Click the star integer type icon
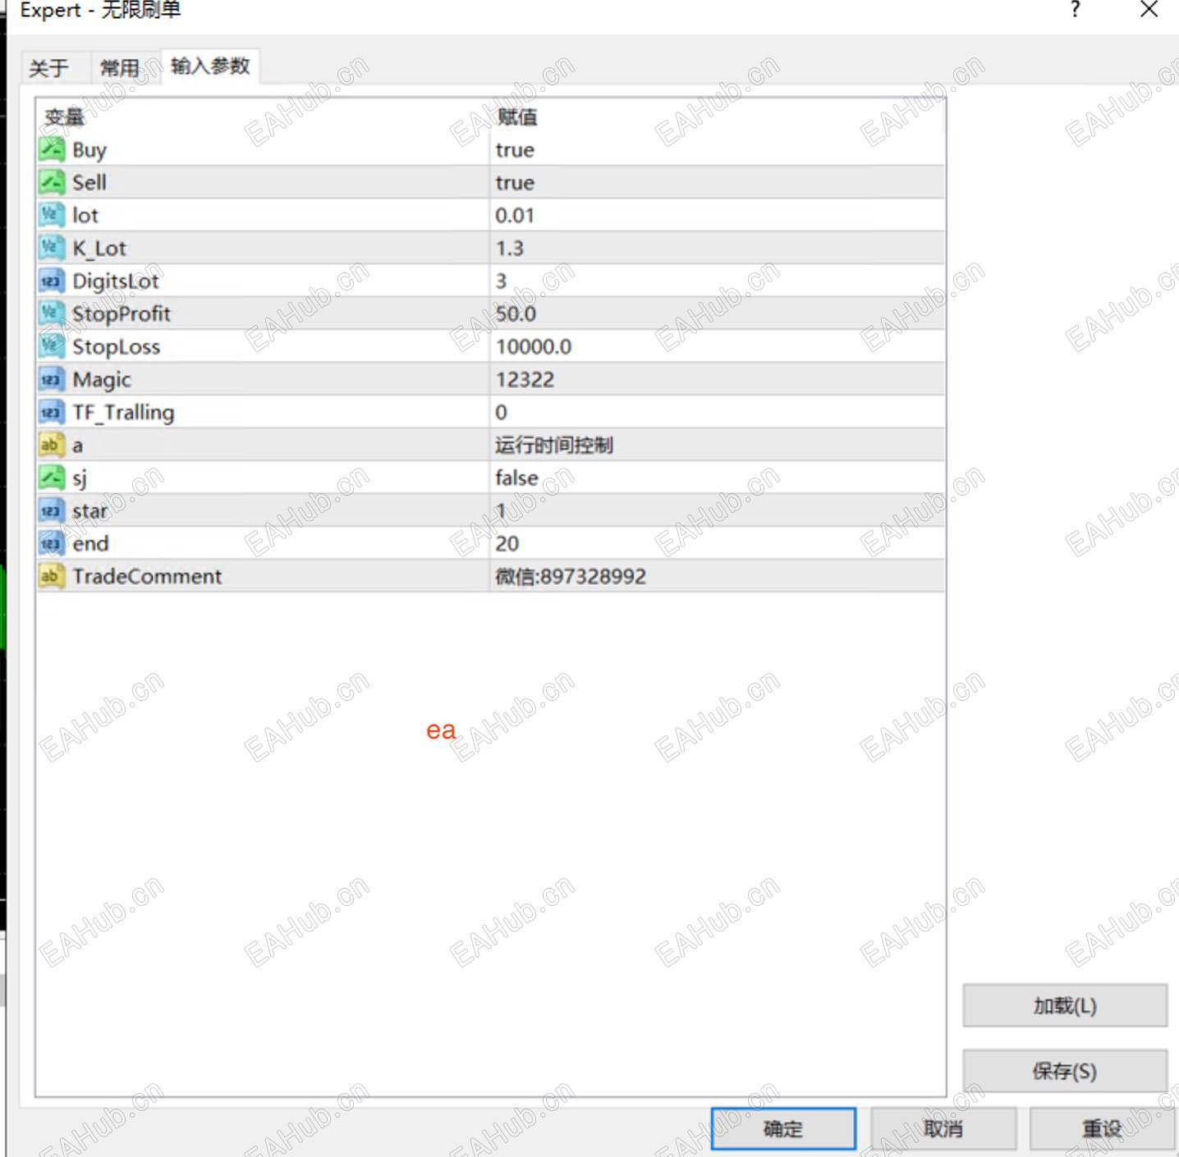Viewport: 1179px width, 1157px height. (x=51, y=510)
